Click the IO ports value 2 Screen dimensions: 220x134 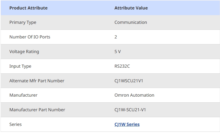point(116,37)
